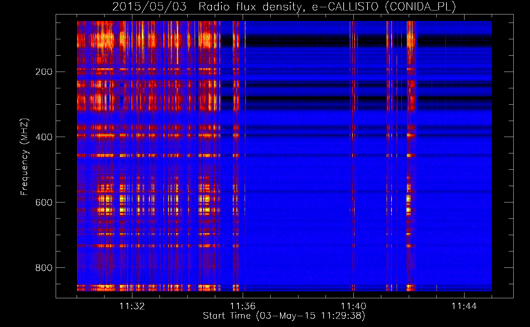Screen dimensions: 530x327
Task: Click the plot title '2015/05/03 Radio flux density'
Action: 284,7
